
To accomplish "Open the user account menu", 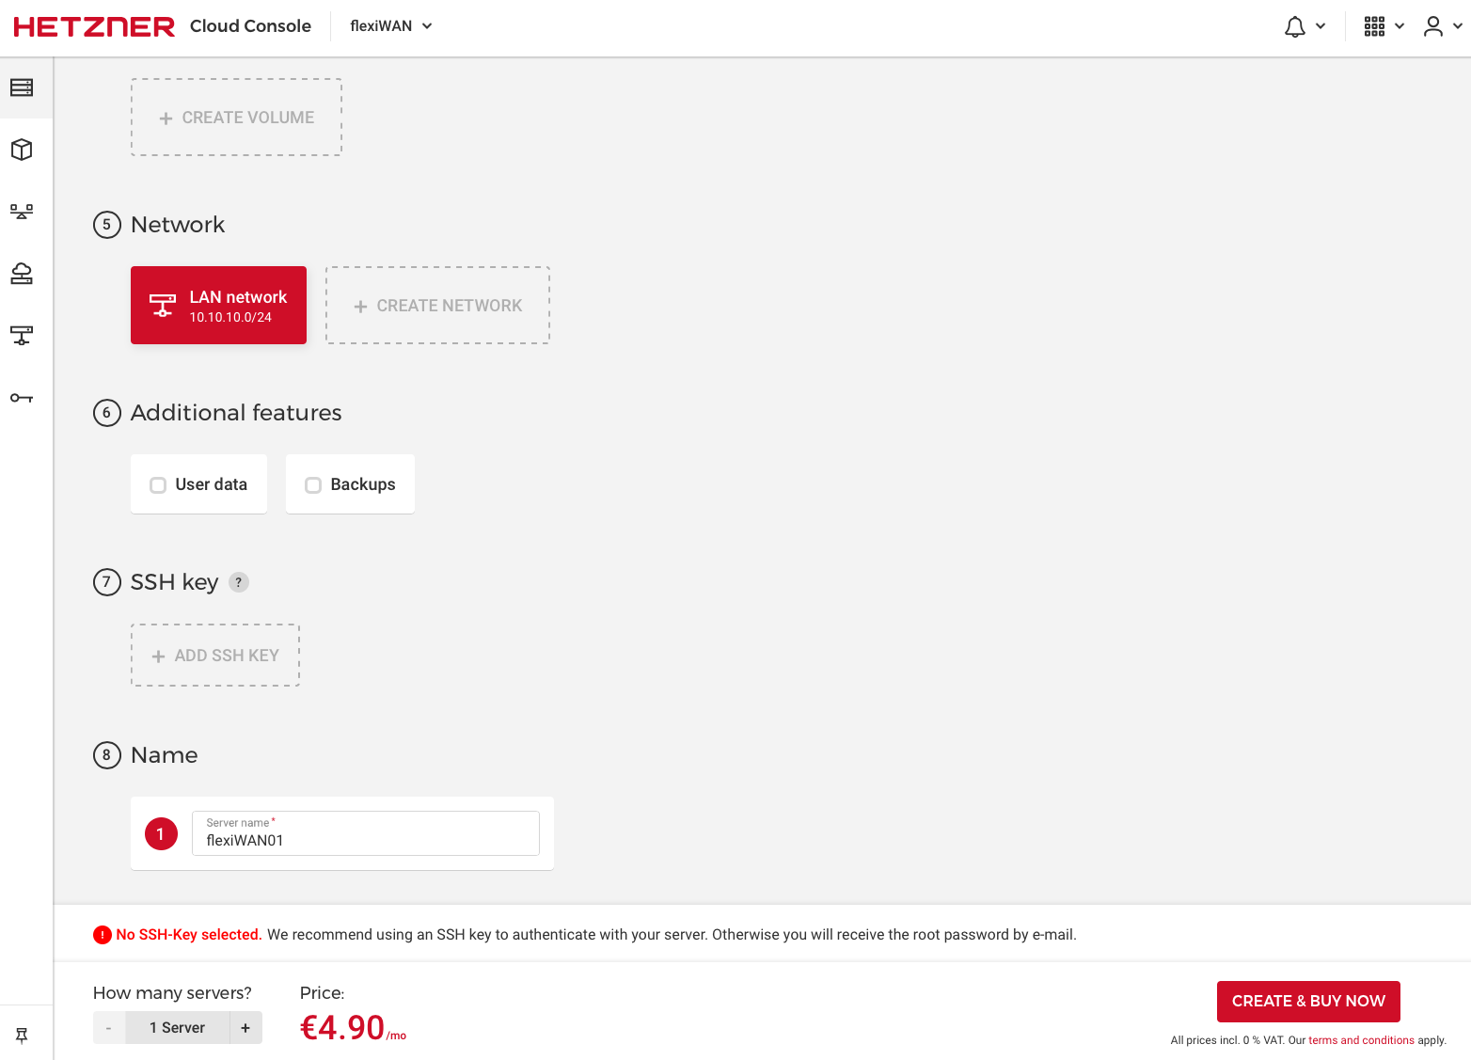I will (1442, 26).
